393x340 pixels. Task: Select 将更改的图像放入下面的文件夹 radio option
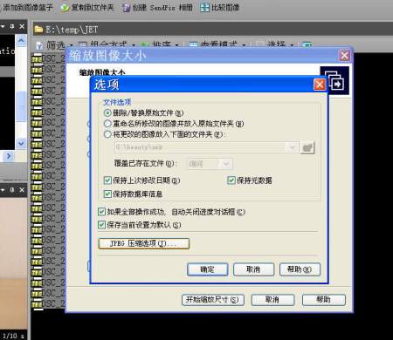pos(107,134)
